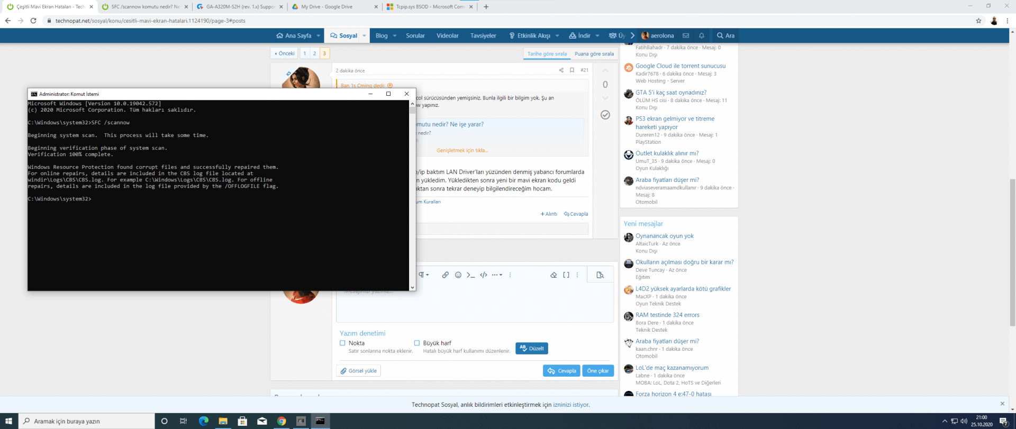Click into the Windows taskbar search box

point(87,421)
